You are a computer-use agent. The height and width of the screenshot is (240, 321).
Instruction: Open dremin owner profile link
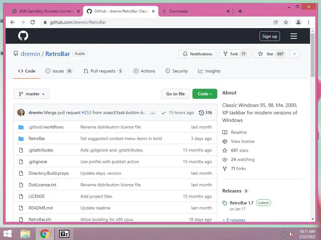tap(30, 54)
